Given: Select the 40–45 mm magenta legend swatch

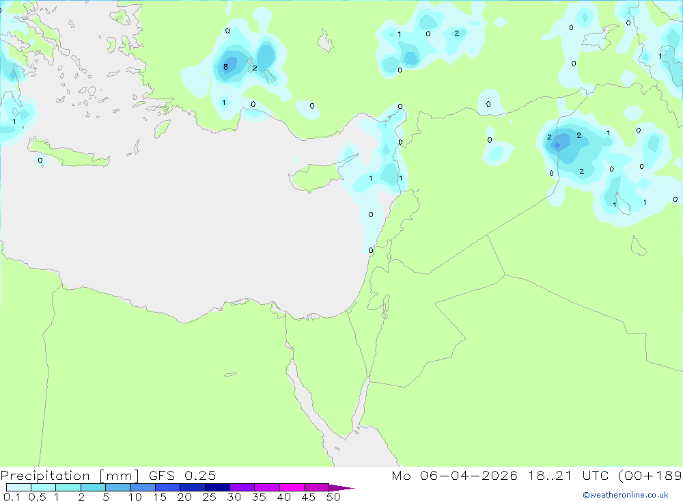Looking at the screenshot, I should [x=292, y=487].
